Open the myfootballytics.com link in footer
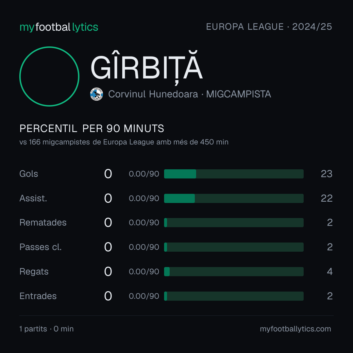This screenshot has height=353, width=353. click(295, 329)
